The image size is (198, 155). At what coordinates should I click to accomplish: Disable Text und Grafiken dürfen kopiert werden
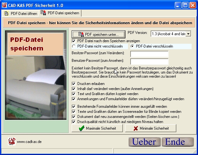(x=74, y=94)
